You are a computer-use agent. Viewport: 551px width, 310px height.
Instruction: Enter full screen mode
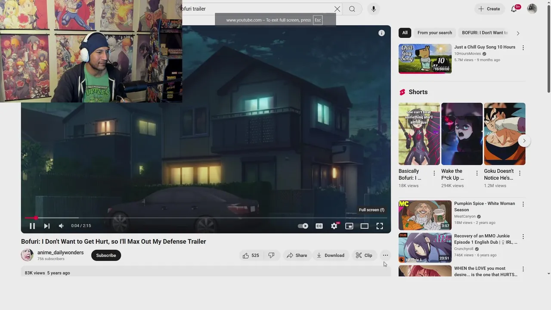coord(380,226)
